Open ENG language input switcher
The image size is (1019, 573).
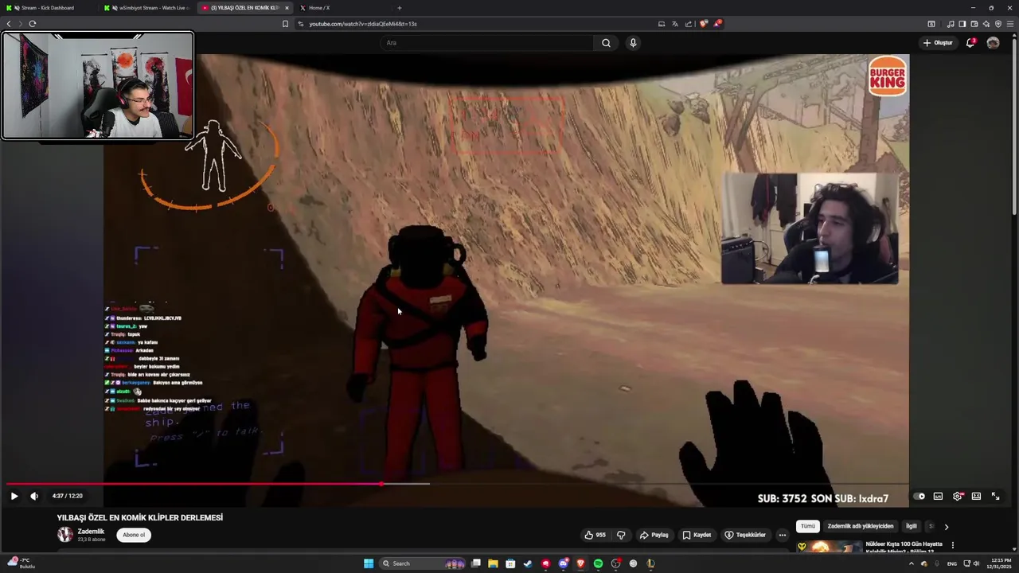pyautogui.click(x=951, y=563)
